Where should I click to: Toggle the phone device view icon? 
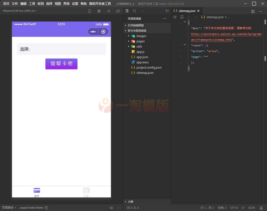point(89,11)
